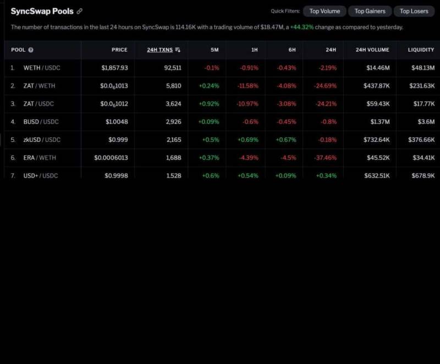
Task: Select the $1.0048 price cell
Action: 117,122
